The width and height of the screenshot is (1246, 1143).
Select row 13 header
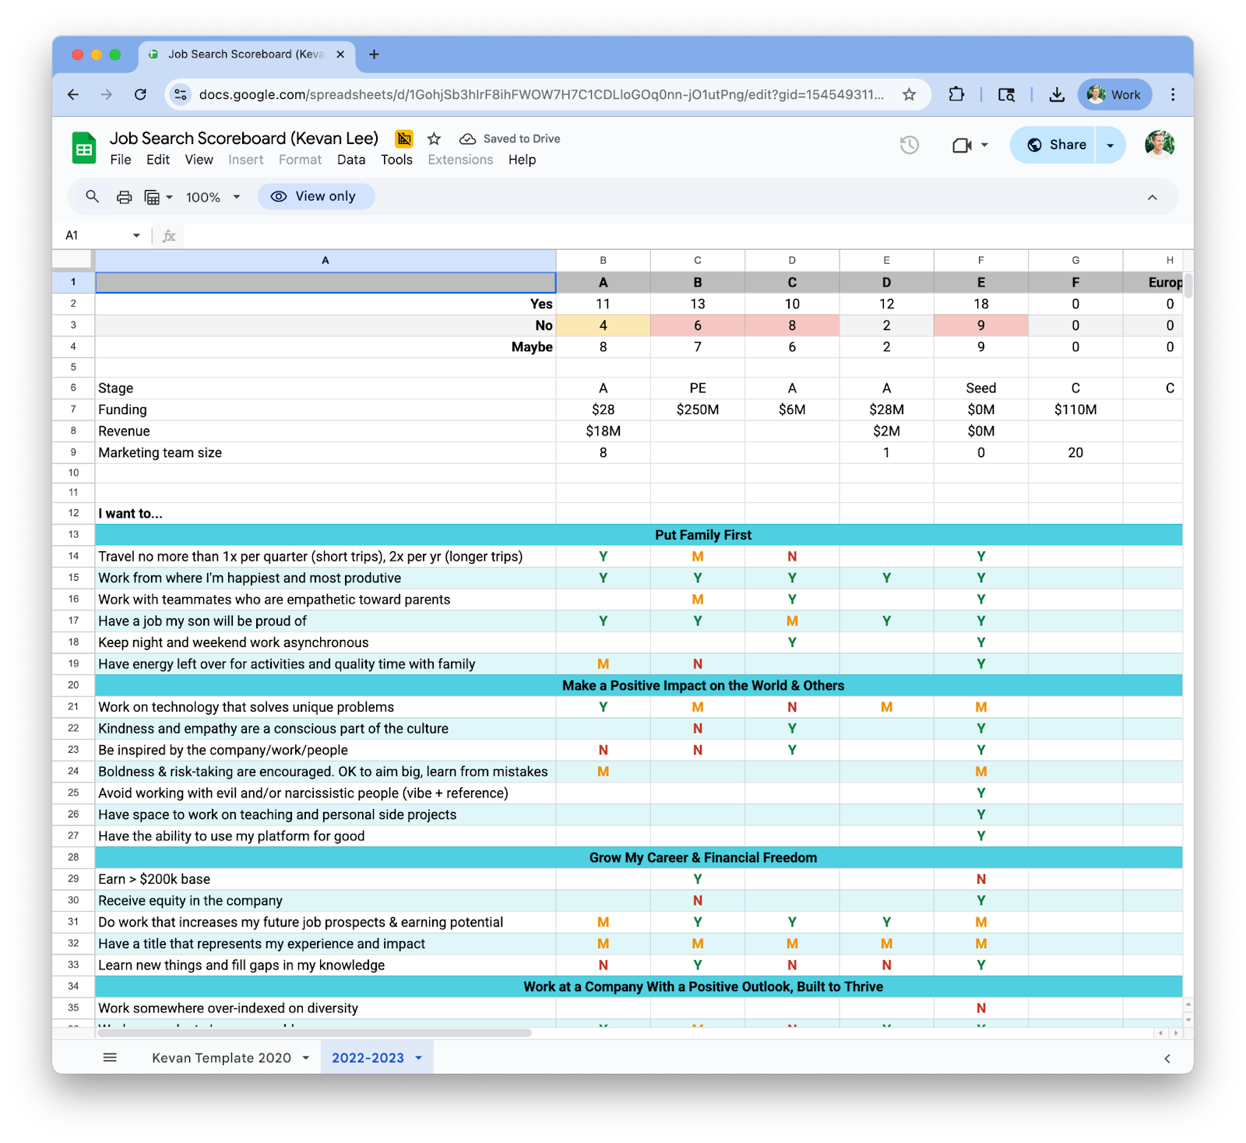pyautogui.click(x=73, y=534)
